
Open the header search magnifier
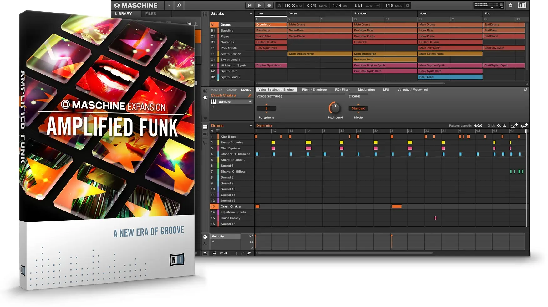[x=179, y=5]
